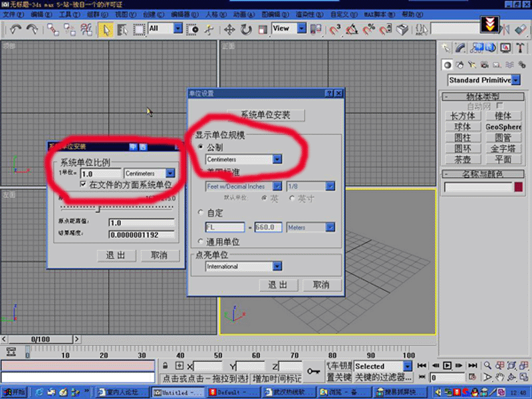Select the Systems gears category icon
This screenshot has height=399, width=532.
[x=521, y=65]
